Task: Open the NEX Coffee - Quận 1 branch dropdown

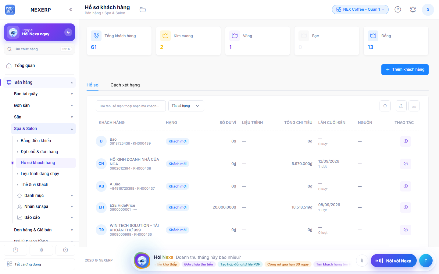Action: coord(360,9)
